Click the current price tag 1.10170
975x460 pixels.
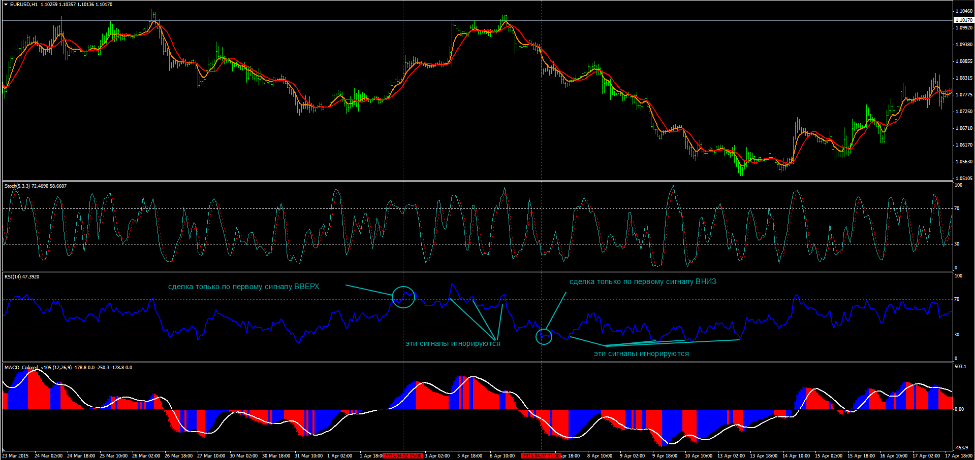tap(964, 20)
